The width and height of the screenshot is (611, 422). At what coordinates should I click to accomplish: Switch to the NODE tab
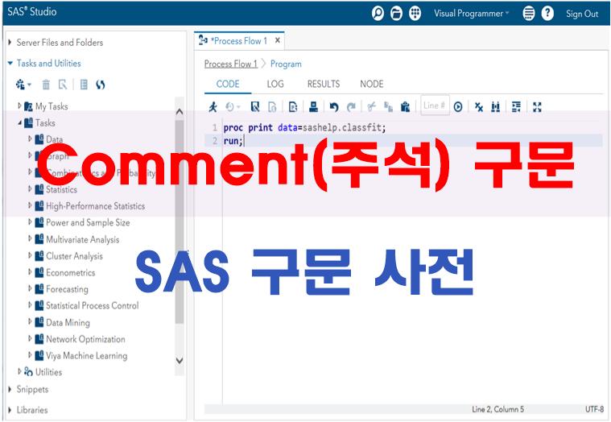[x=372, y=84]
